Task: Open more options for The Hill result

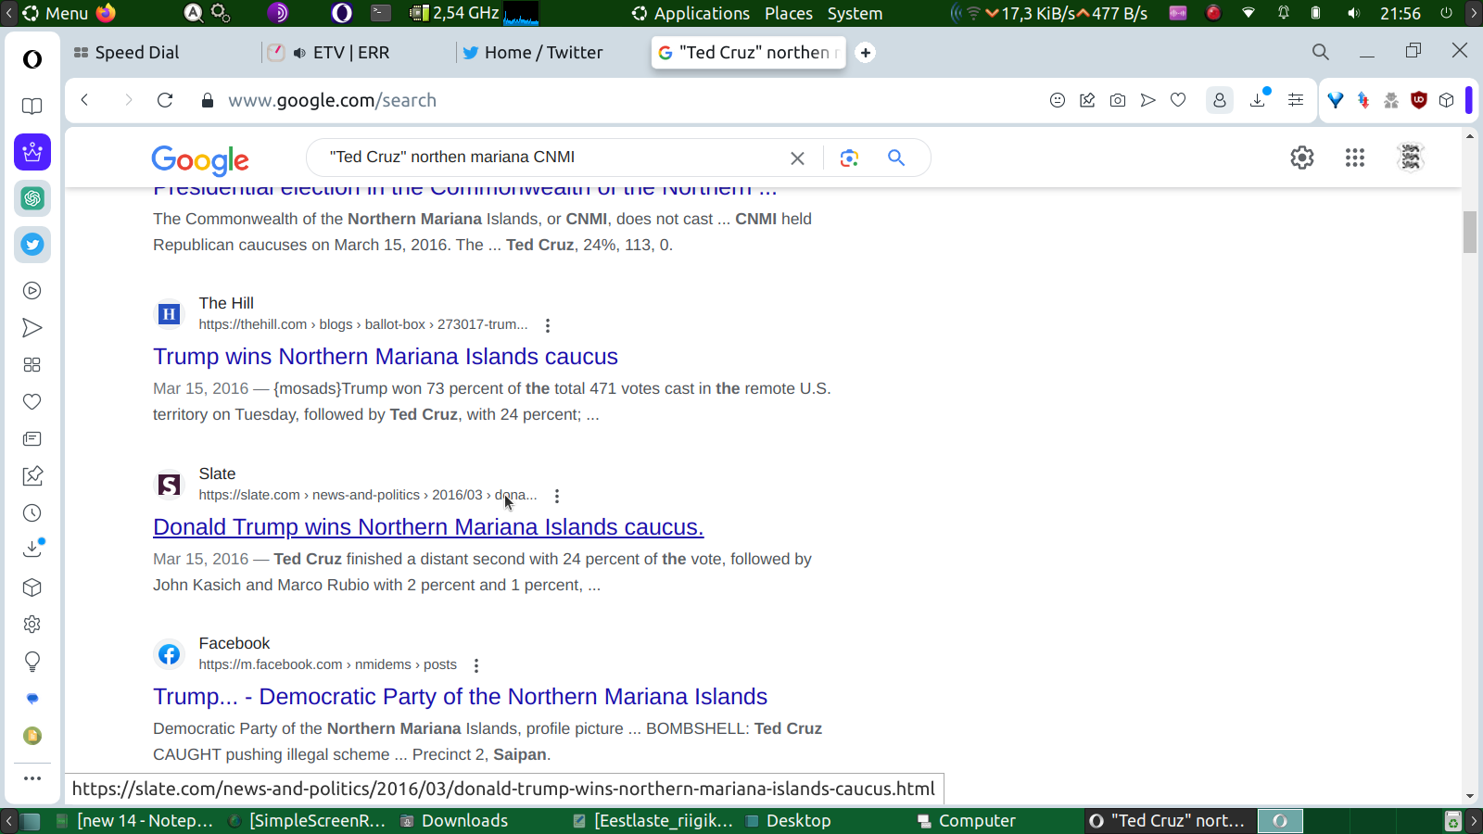Action: pos(548,325)
